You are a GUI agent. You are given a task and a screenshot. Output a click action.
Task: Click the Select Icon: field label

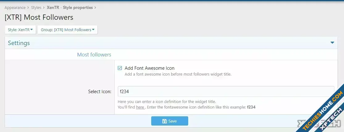click(100, 92)
